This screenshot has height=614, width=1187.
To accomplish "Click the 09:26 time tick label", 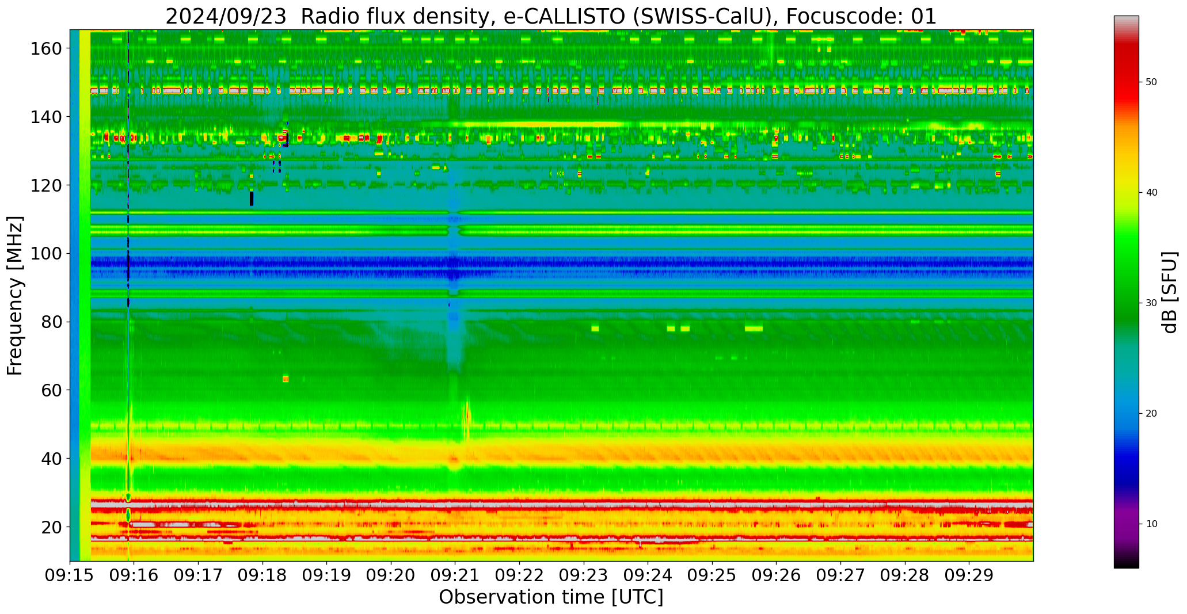I will coord(777,575).
